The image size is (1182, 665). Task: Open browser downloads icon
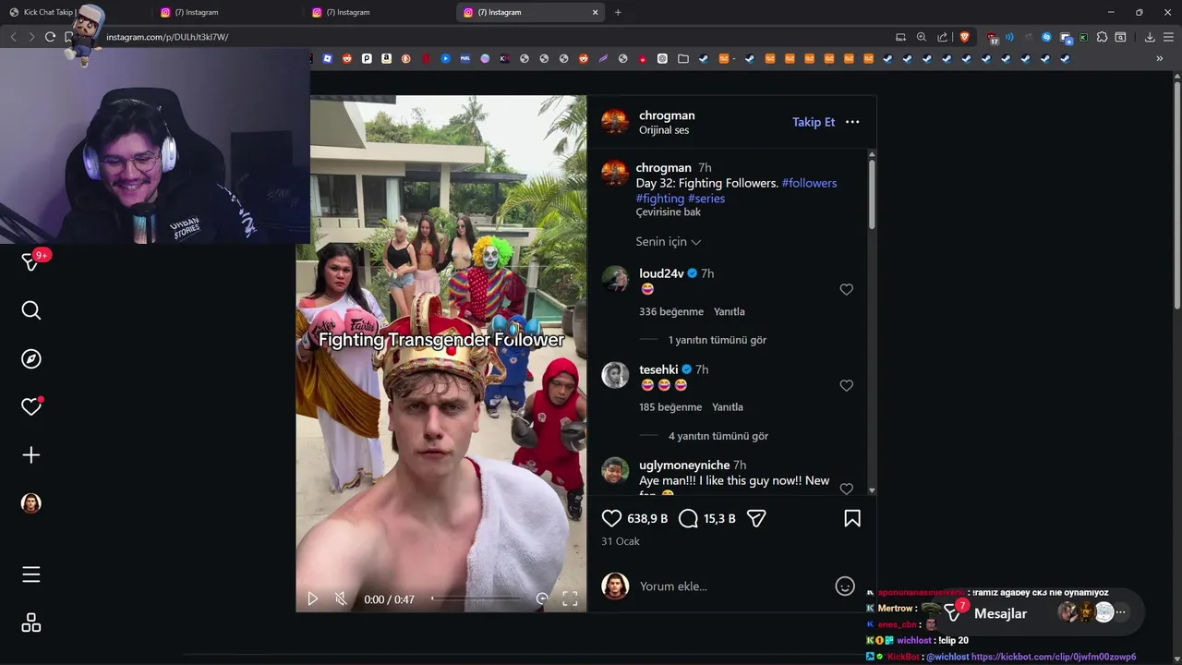(x=1150, y=37)
